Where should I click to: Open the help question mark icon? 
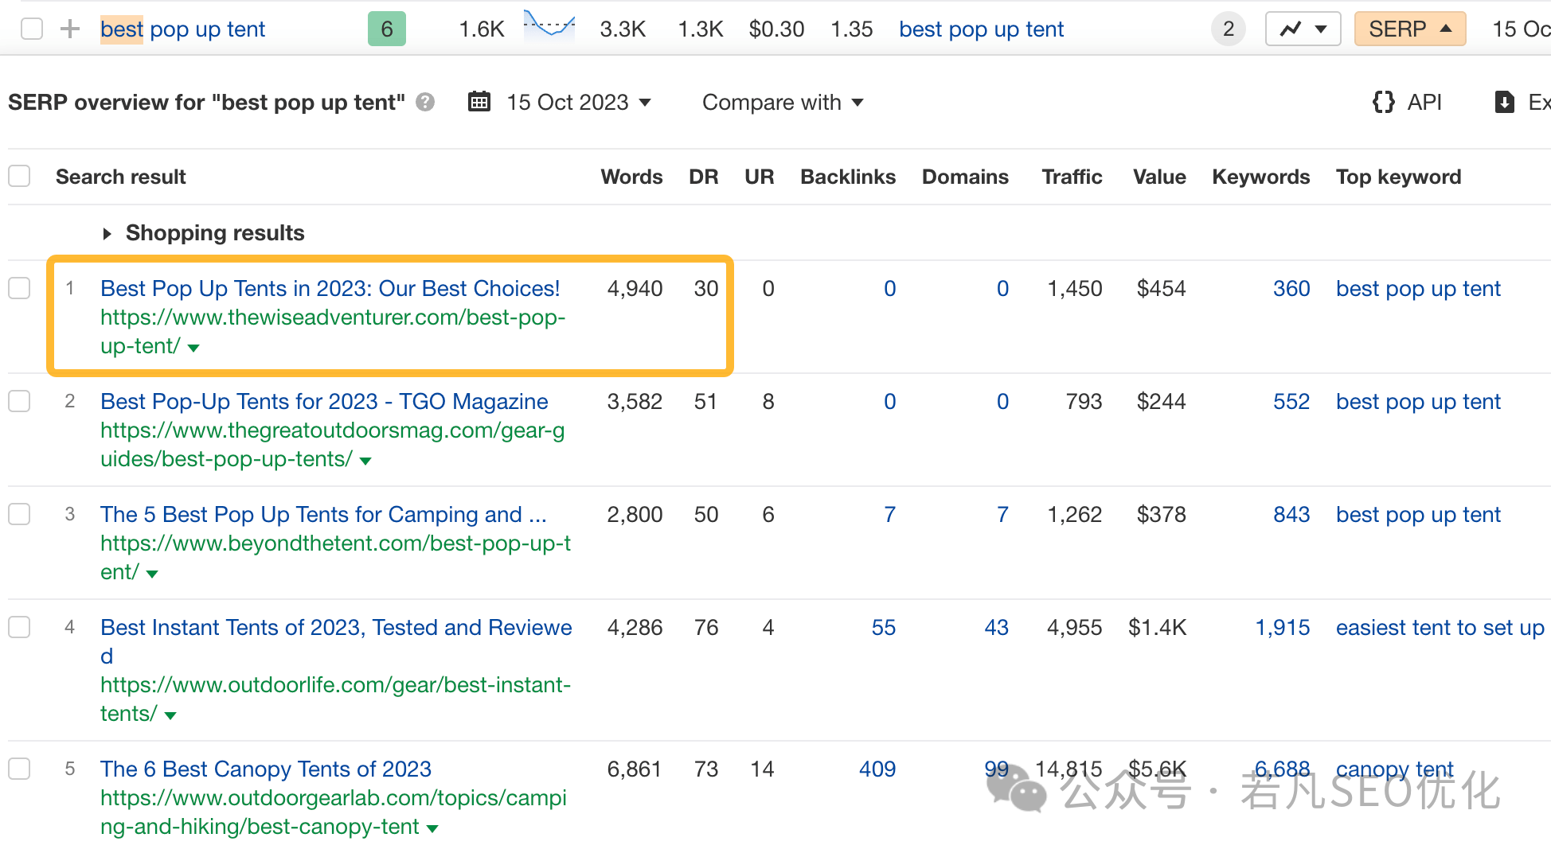click(425, 102)
